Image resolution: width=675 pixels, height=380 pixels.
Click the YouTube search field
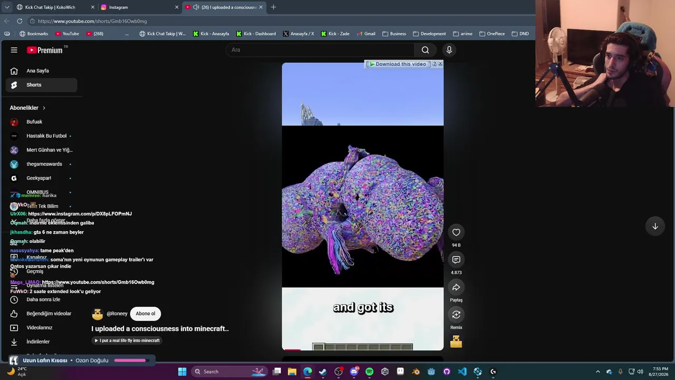(320, 50)
